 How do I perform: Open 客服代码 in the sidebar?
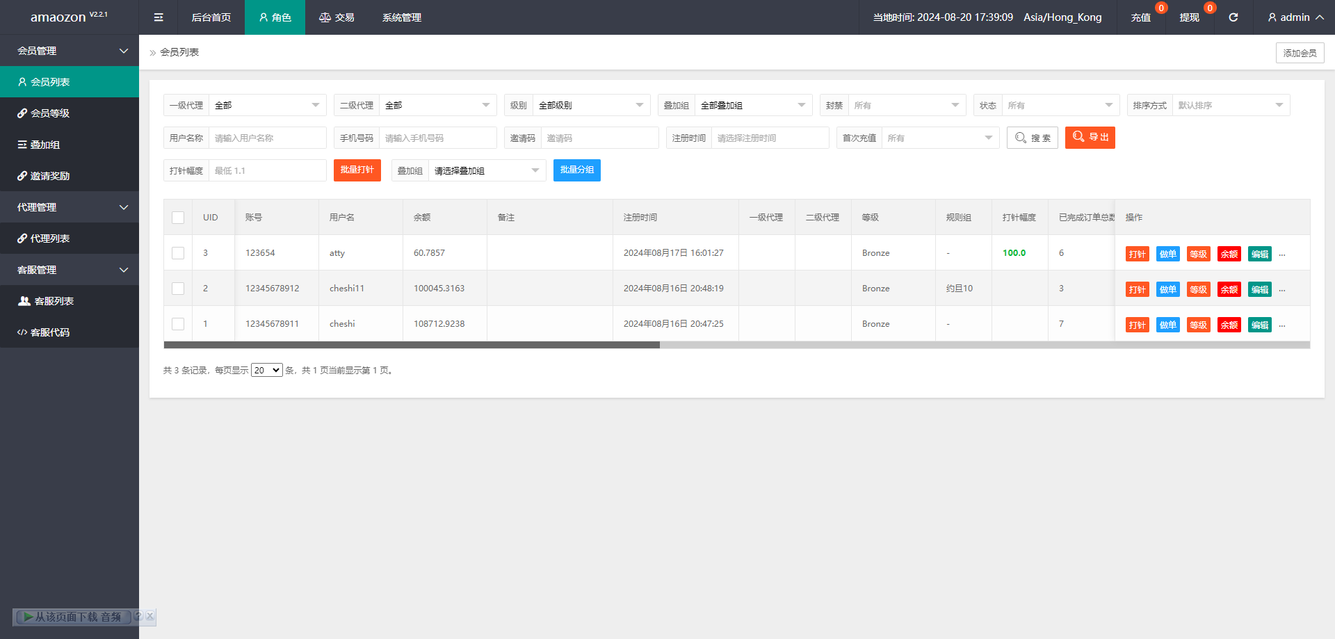[x=50, y=332]
